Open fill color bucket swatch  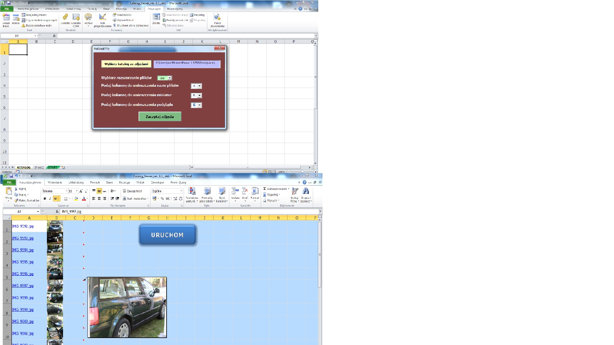(x=76, y=199)
